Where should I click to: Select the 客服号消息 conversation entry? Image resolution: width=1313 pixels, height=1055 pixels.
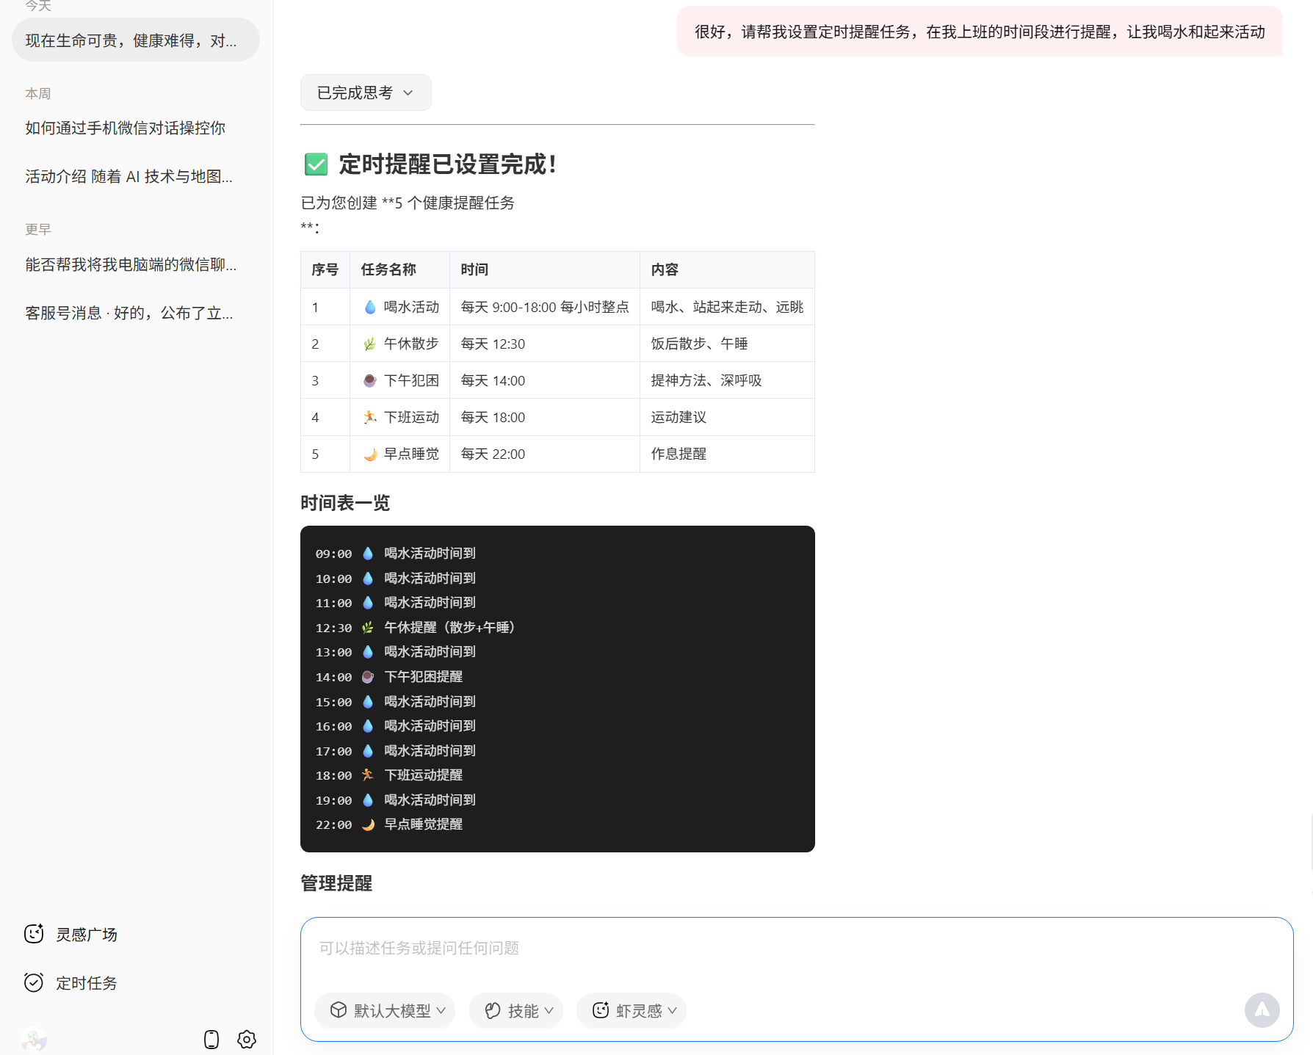click(x=129, y=313)
